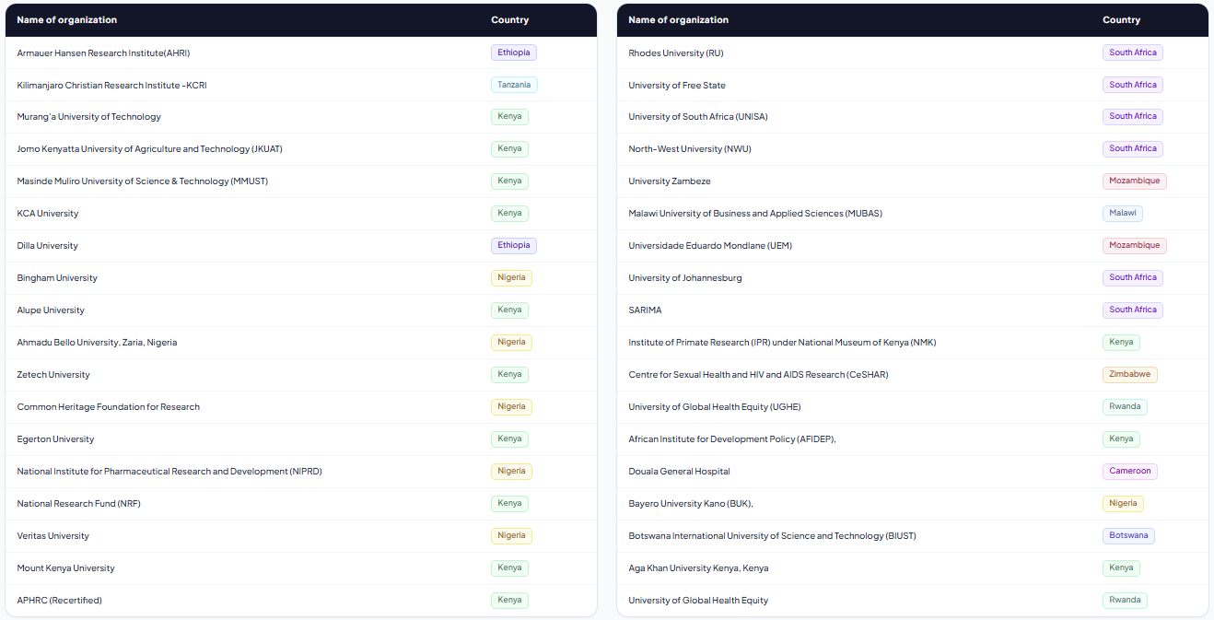This screenshot has width=1214, height=620.
Task: Click Rhodes University (RU) name
Action: (676, 53)
